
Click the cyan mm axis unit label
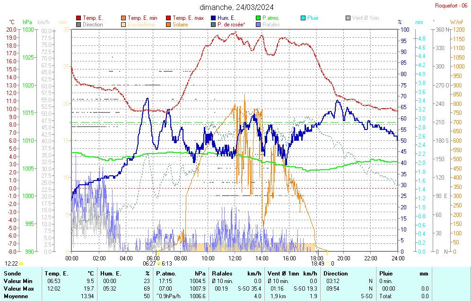pyautogui.click(x=419, y=22)
